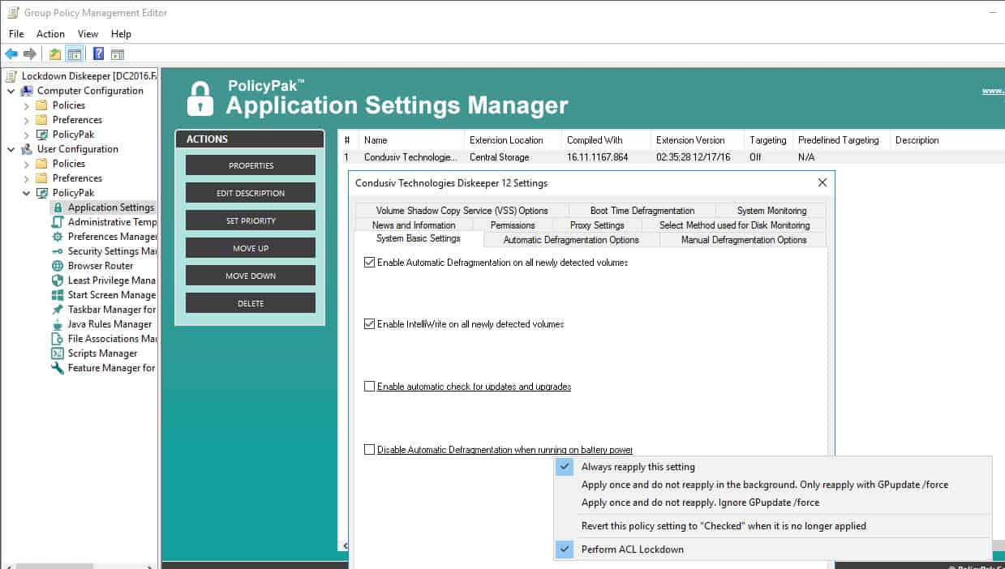Open Taskbar Manager pin icon
Screen dimensions: 1005x569
click(x=58, y=310)
